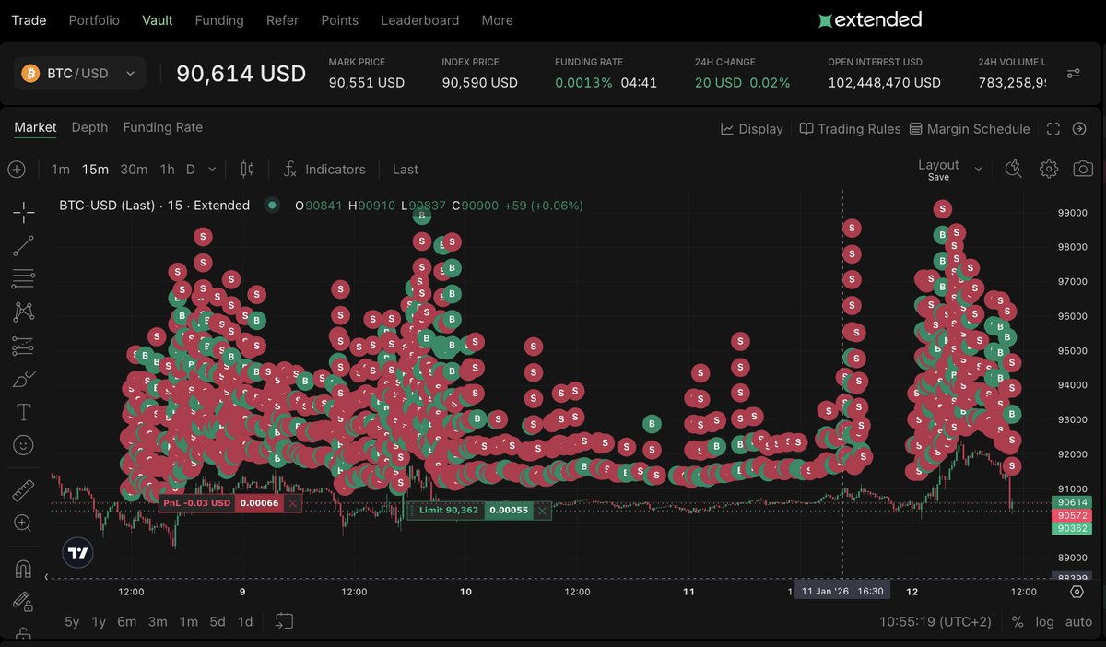Activate the zoom in tool
The image size is (1106, 647).
(24, 523)
